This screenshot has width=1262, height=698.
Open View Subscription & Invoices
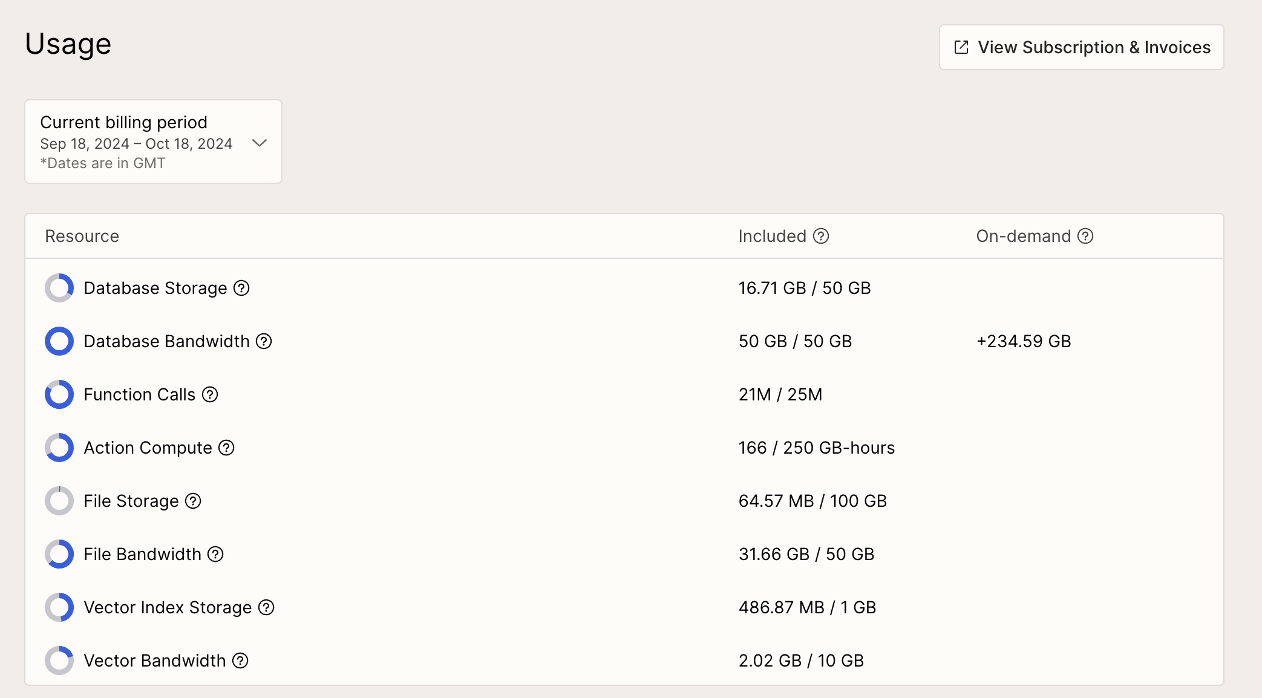coord(1081,47)
